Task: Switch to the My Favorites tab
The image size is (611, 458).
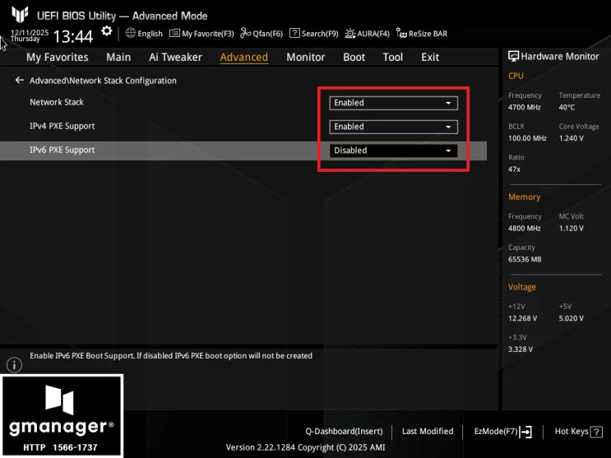Action: click(58, 57)
